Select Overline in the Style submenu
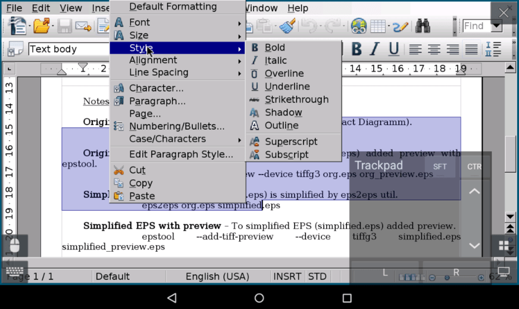Screen dimensions: 519x309 293,73
